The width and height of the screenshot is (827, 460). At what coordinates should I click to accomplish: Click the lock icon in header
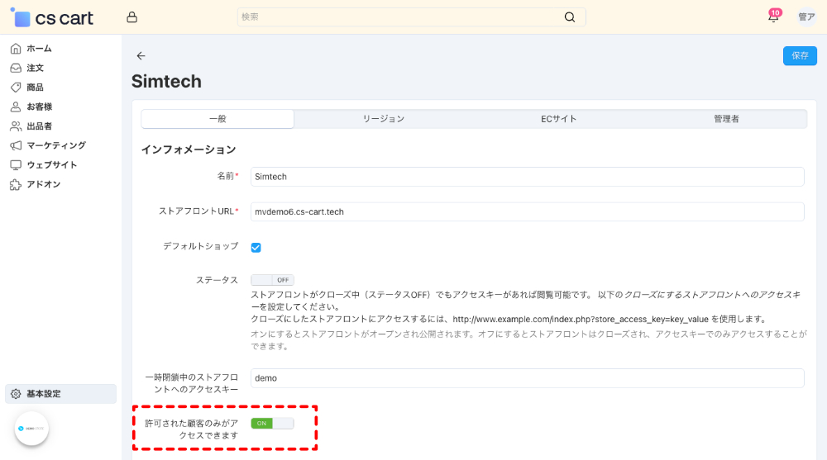click(x=132, y=17)
